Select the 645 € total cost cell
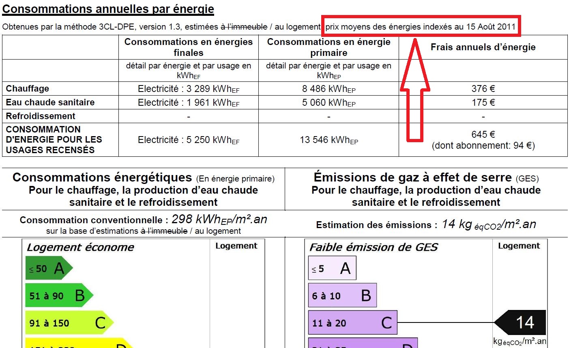The height and width of the screenshot is (348, 569). [483, 135]
